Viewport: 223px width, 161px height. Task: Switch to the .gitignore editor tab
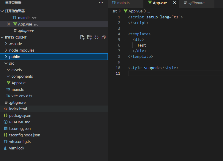[195, 3]
